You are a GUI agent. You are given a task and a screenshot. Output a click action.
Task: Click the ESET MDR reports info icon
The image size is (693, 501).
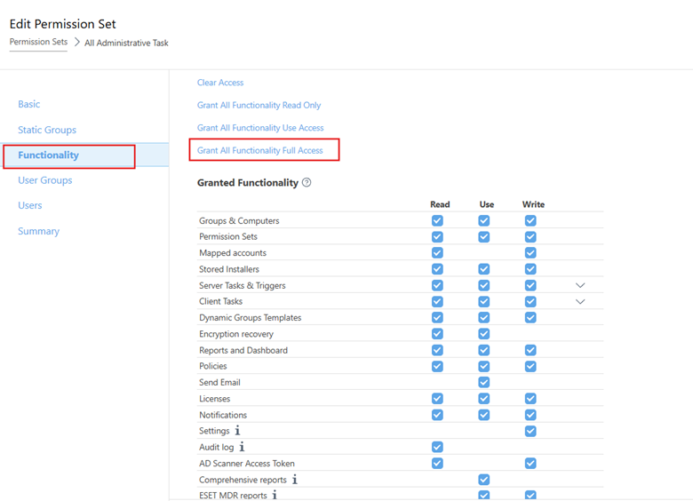click(275, 496)
